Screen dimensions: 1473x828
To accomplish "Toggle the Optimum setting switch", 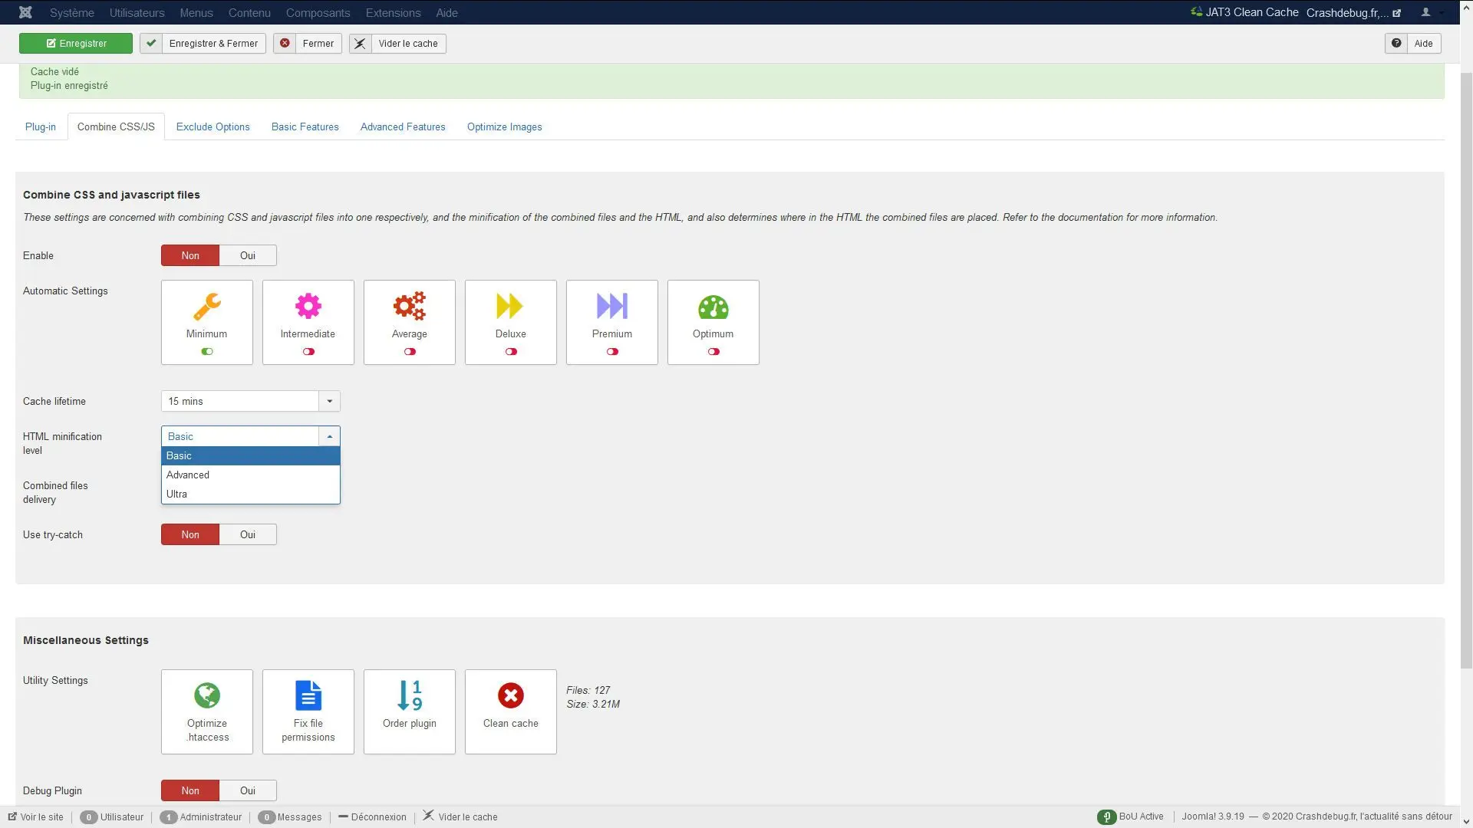I will [x=713, y=351].
